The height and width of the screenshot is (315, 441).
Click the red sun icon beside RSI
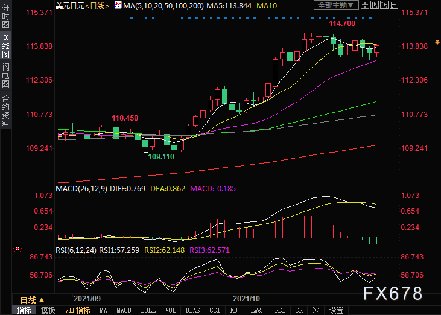(17, 249)
